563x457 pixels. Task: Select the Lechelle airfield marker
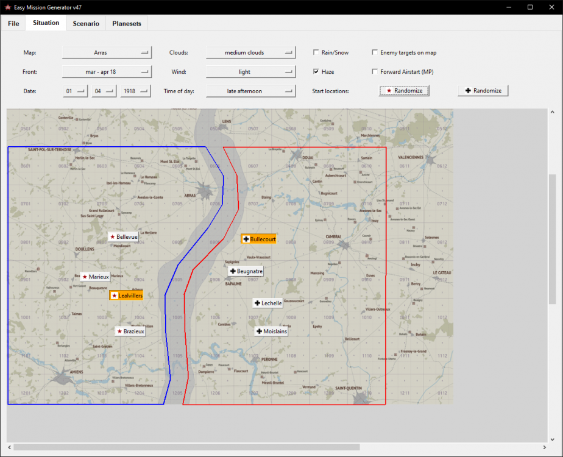click(x=267, y=303)
